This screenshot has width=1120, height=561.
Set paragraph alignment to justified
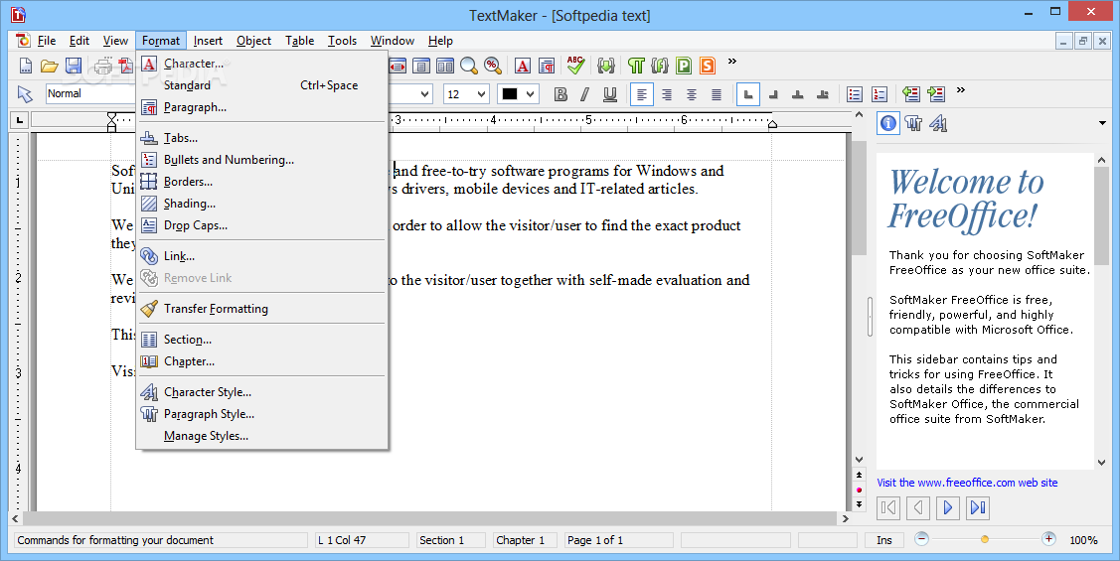pyautogui.click(x=717, y=94)
